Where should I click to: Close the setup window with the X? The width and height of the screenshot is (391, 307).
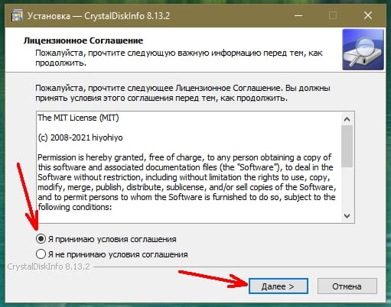click(x=368, y=16)
